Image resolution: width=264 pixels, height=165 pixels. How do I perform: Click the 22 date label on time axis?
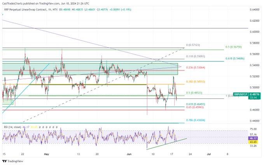(x=23, y=154)
